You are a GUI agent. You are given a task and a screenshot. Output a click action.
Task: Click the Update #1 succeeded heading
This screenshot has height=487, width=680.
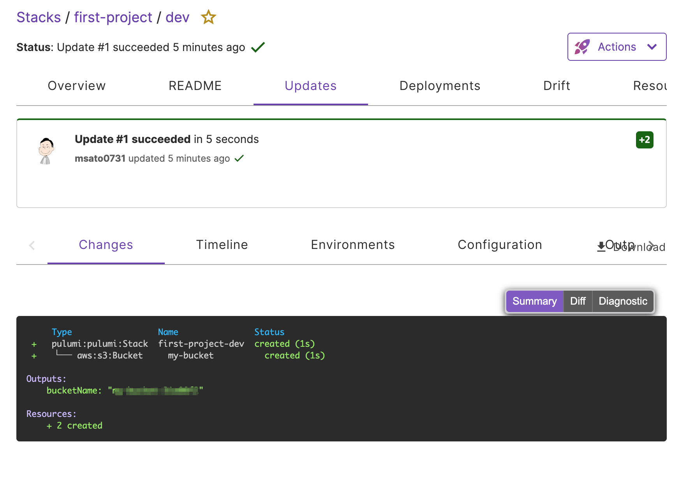(x=133, y=139)
